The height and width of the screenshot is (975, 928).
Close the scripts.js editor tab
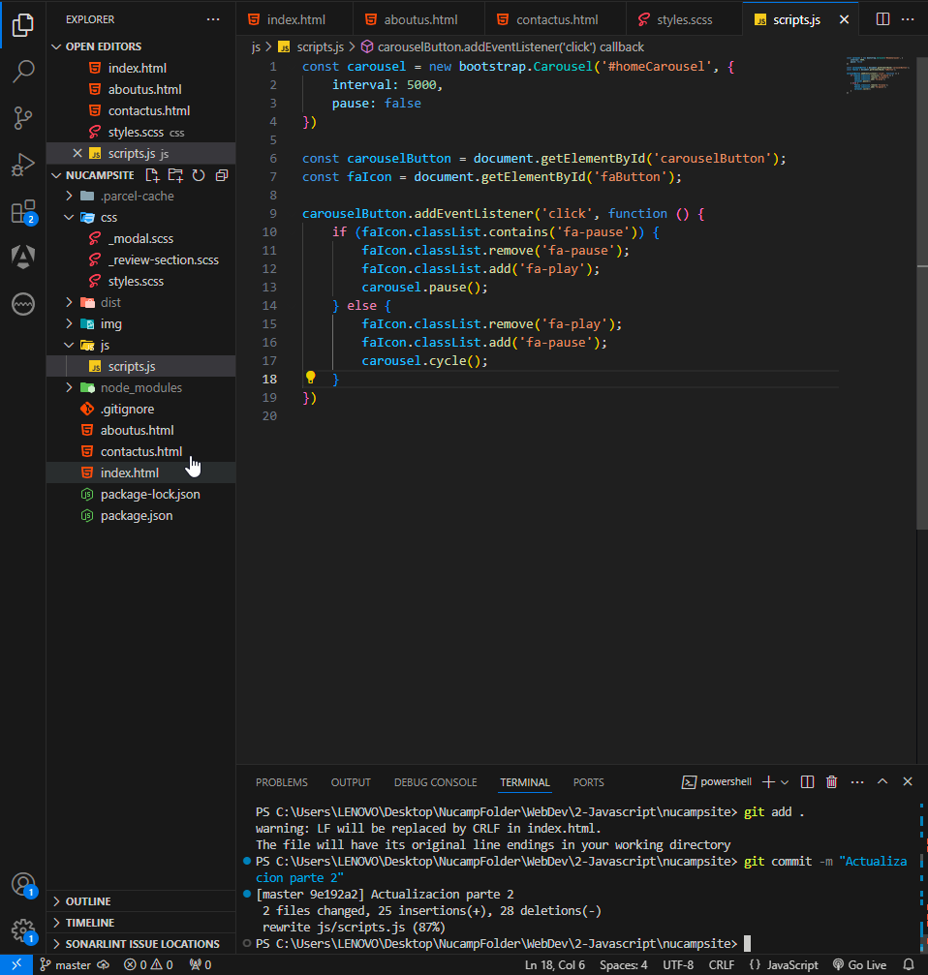pyautogui.click(x=844, y=19)
